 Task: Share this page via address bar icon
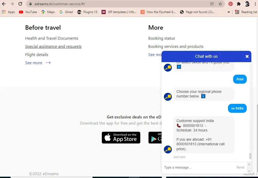pyautogui.click(x=212, y=4)
